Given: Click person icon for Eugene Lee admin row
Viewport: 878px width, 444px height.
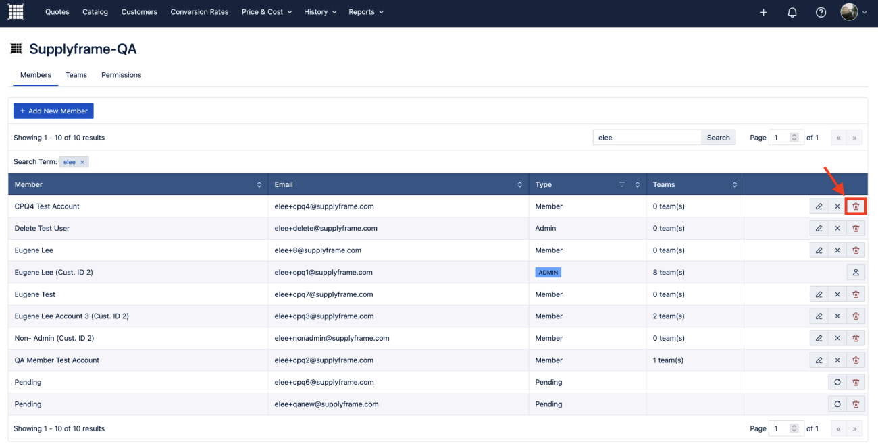Looking at the screenshot, I should click(x=856, y=272).
